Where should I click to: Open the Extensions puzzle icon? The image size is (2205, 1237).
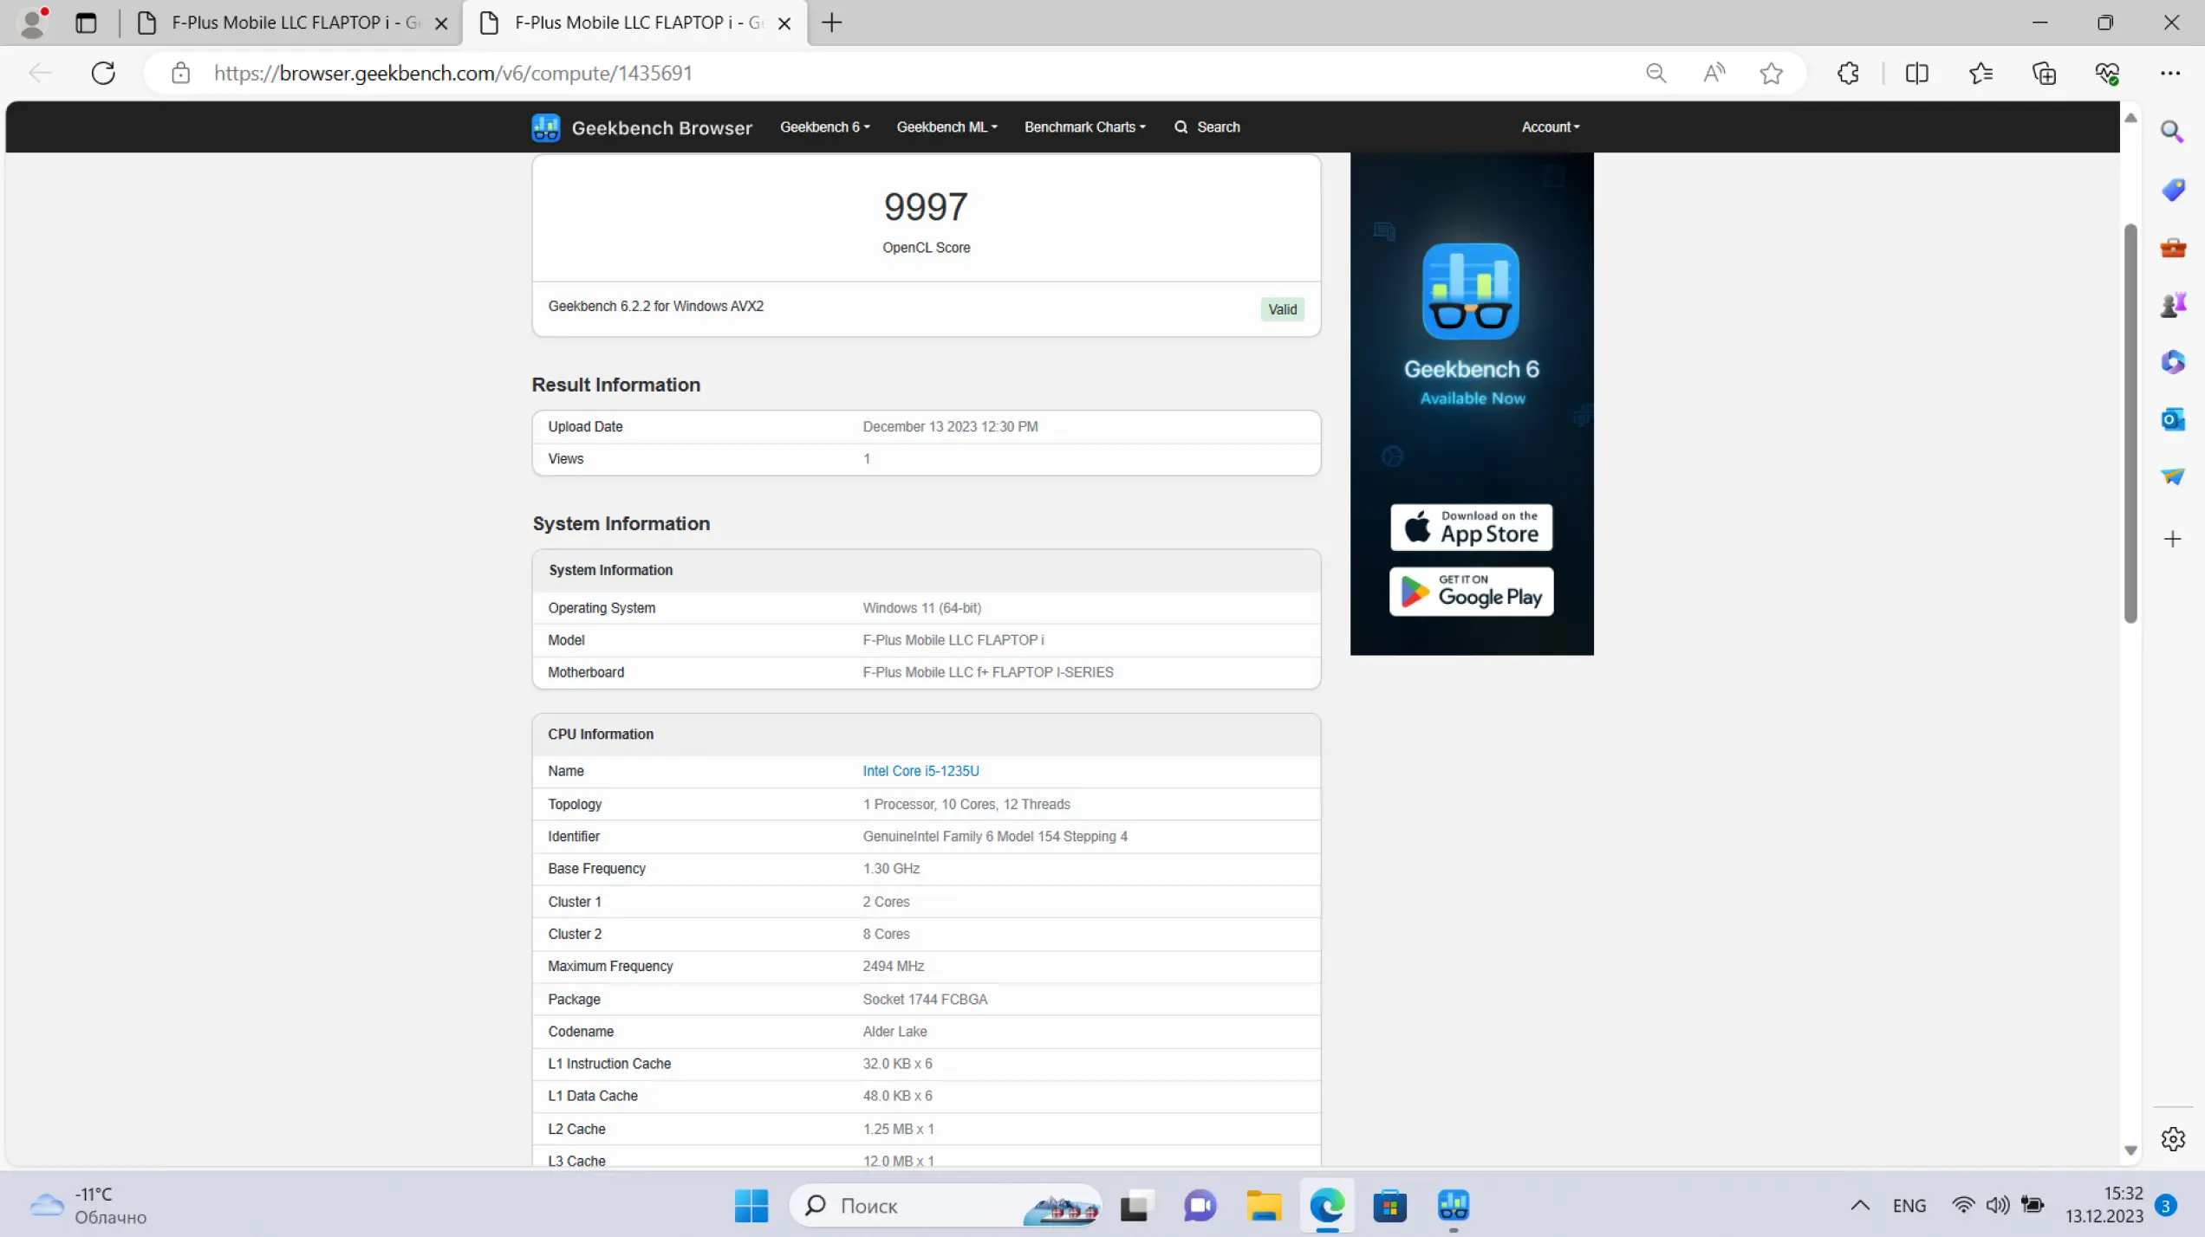click(1847, 73)
